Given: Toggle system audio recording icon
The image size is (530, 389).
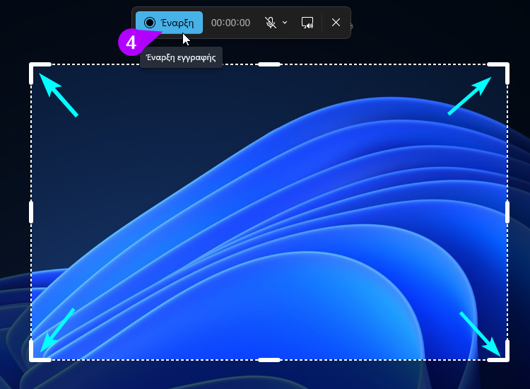Looking at the screenshot, I should pyautogui.click(x=307, y=23).
